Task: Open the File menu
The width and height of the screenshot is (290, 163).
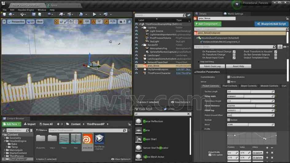Action: tap(5, 10)
